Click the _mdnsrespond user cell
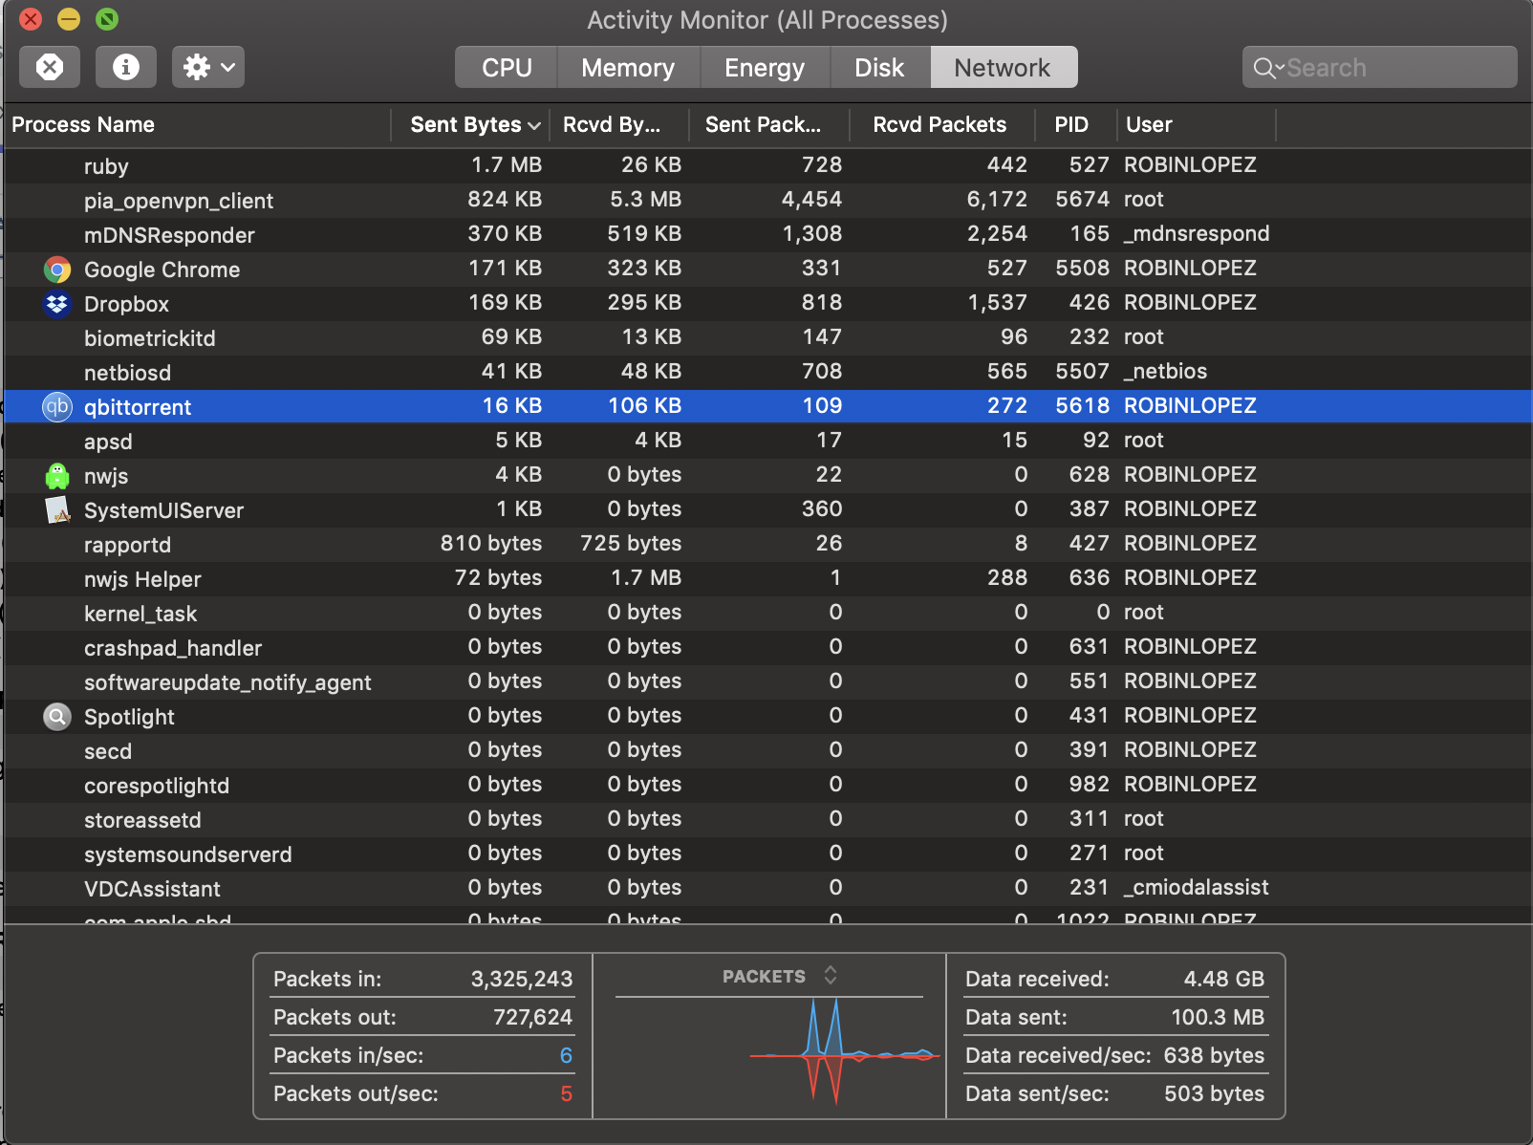The height and width of the screenshot is (1145, 1533). (x=1197, y=233)
